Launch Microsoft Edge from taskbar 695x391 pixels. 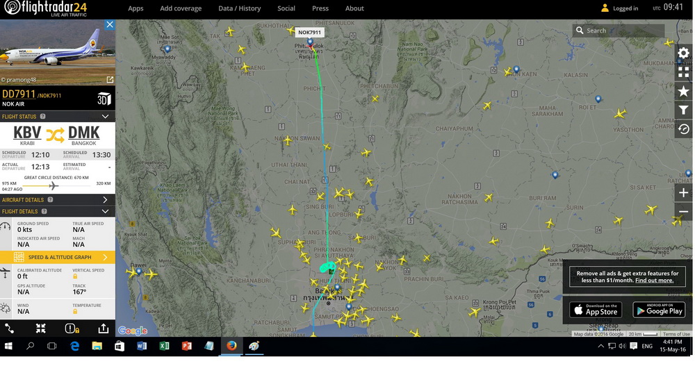74,346
